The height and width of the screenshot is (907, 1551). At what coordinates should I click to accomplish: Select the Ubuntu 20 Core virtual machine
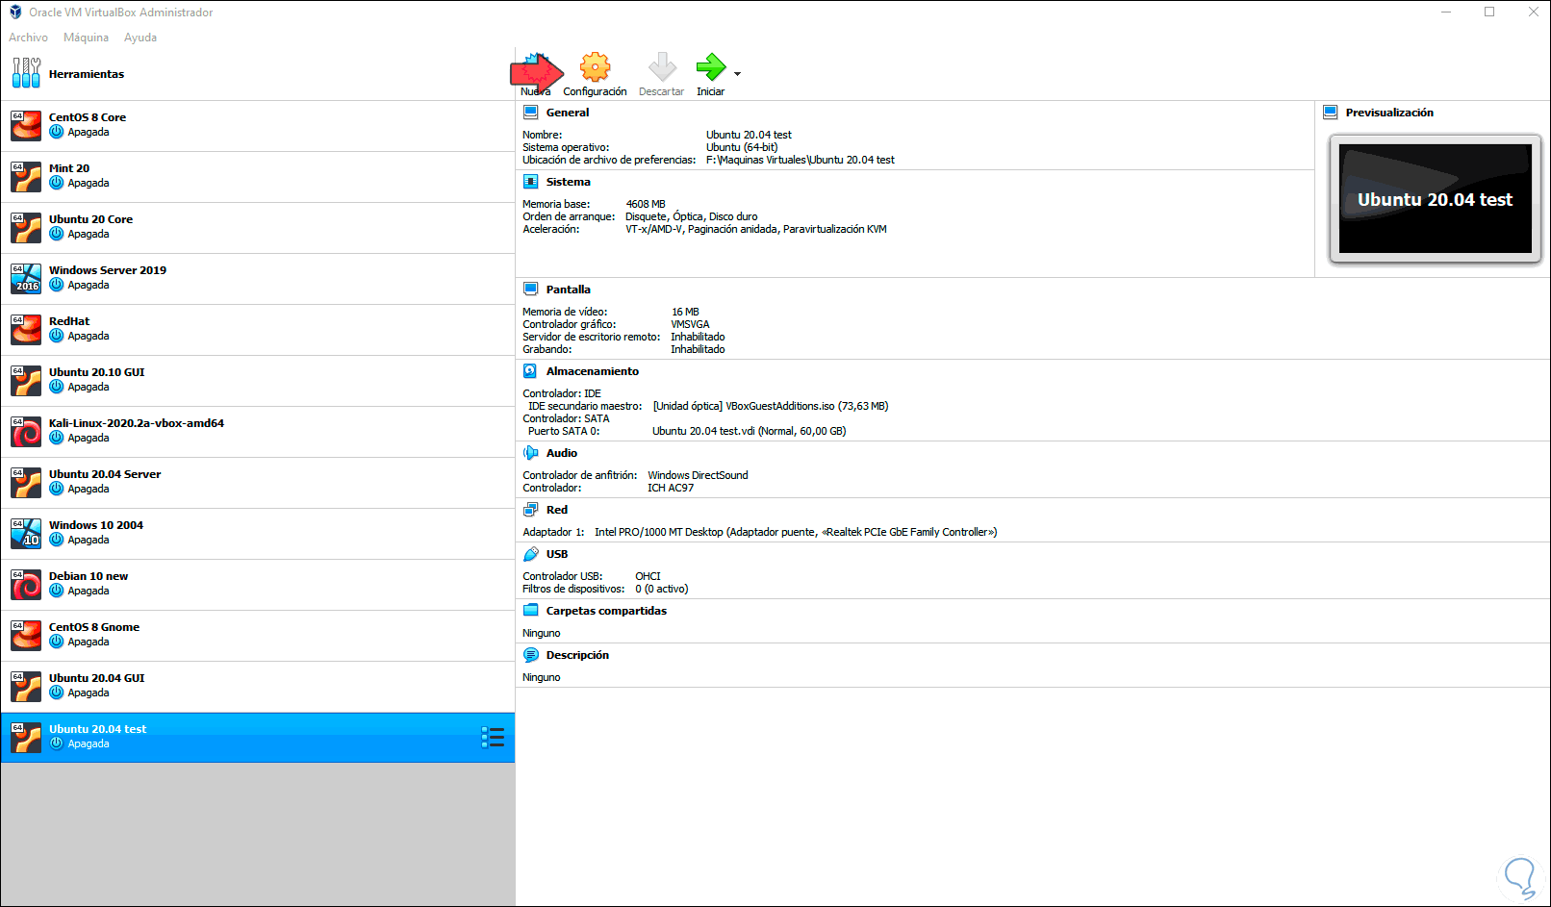pyautogui.click(x=258, y=227)
